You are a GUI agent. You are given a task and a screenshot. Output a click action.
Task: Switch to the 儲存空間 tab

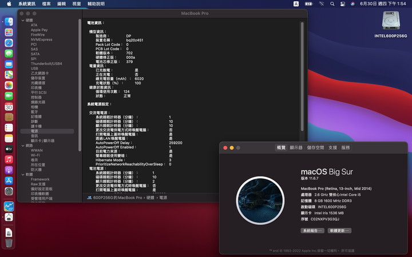click(x=315, y=148)
